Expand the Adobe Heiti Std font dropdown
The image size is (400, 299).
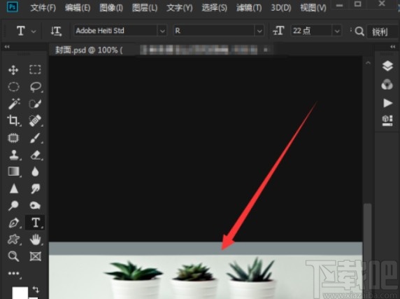click(162, 31)
